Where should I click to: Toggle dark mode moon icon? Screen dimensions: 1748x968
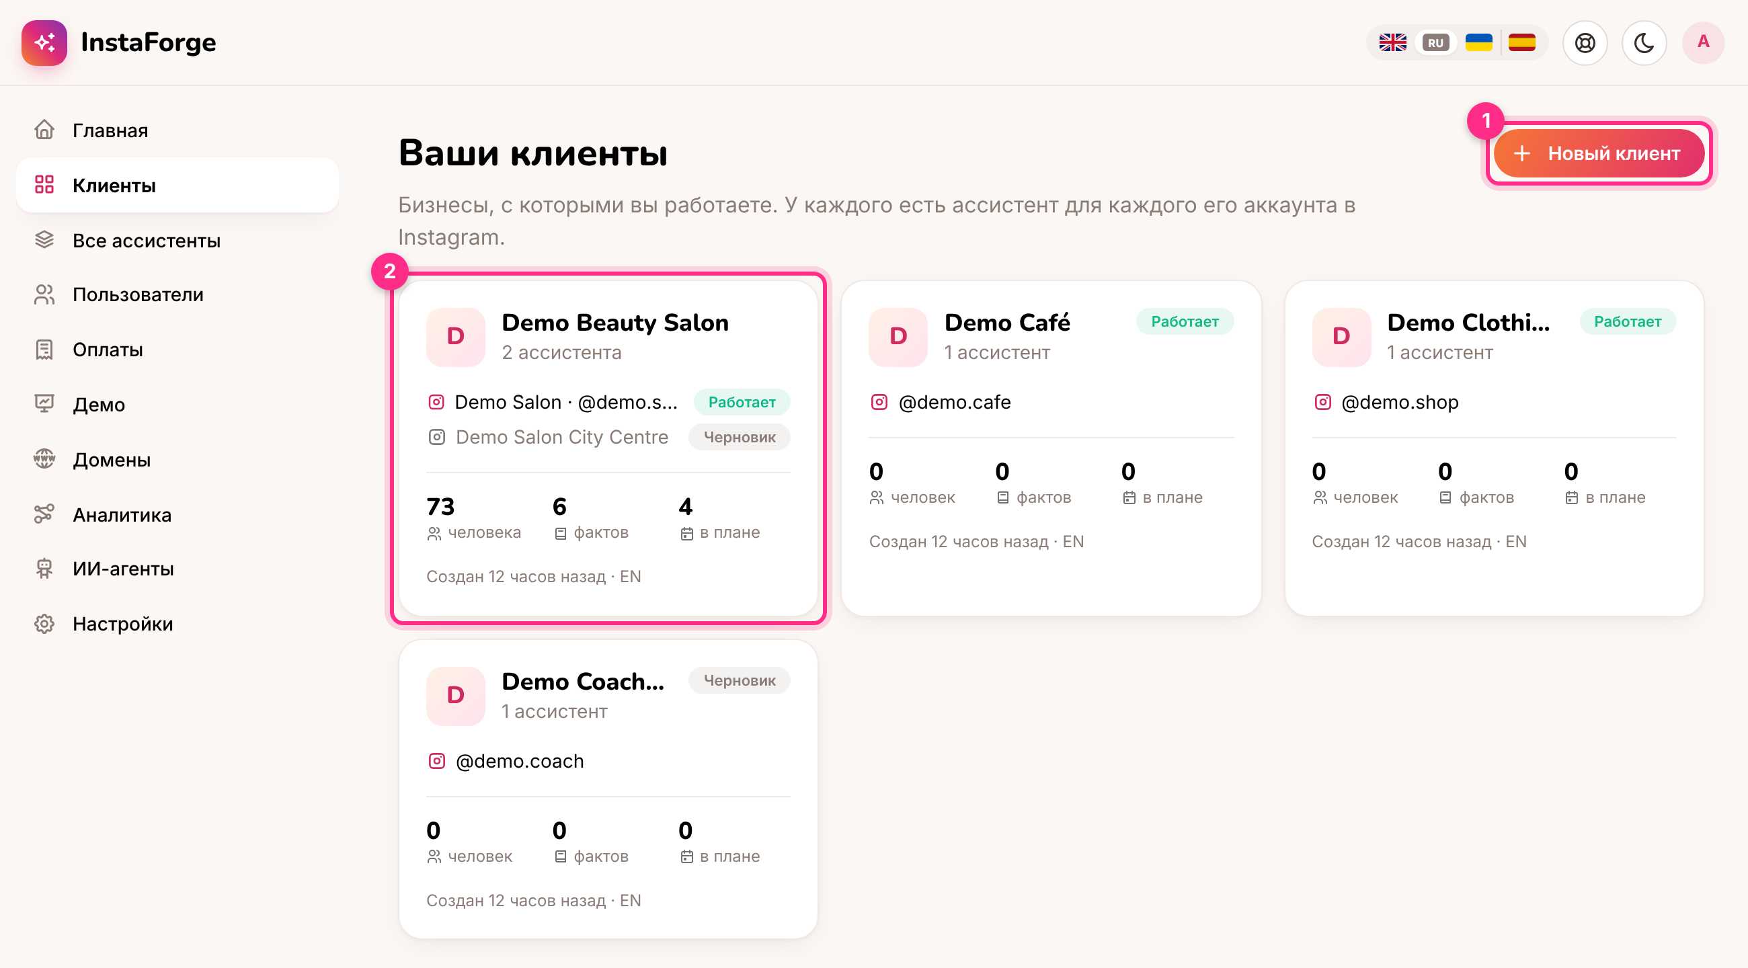(1644, 43)
